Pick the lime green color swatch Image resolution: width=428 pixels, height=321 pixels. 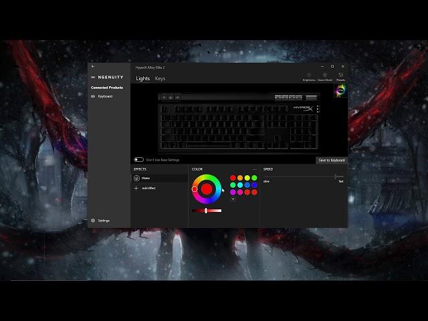click(254, 178)
